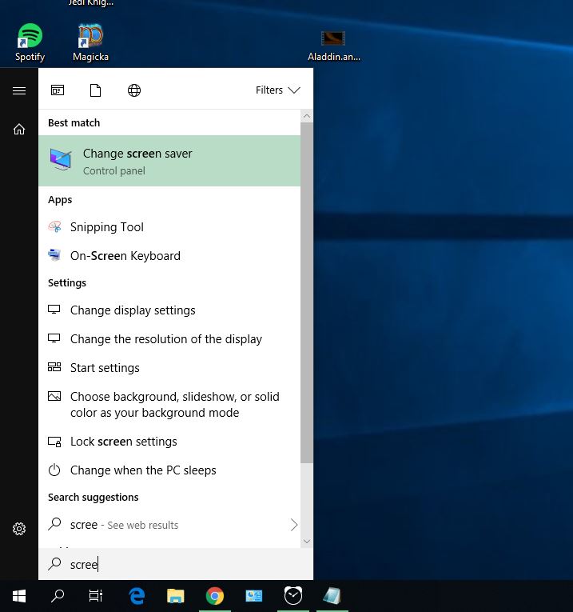Filter results by Documents icon
The width and height of the screenshot is (573, 612).
click(96, 90)
